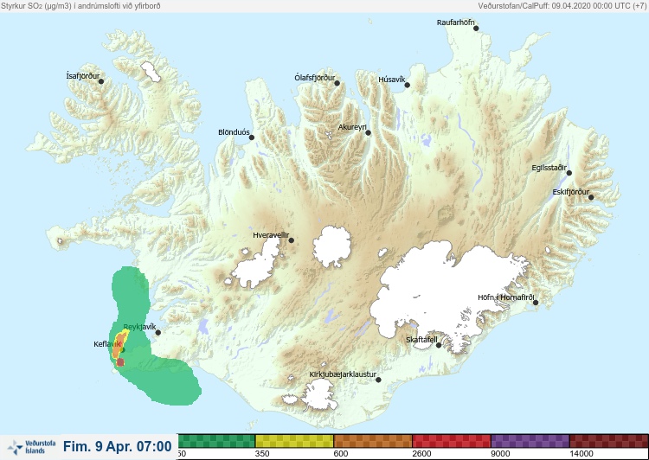Click the Styrkur SO₂ title text
The width and height of the screenshot is (649, 460).
click(80, 6)
